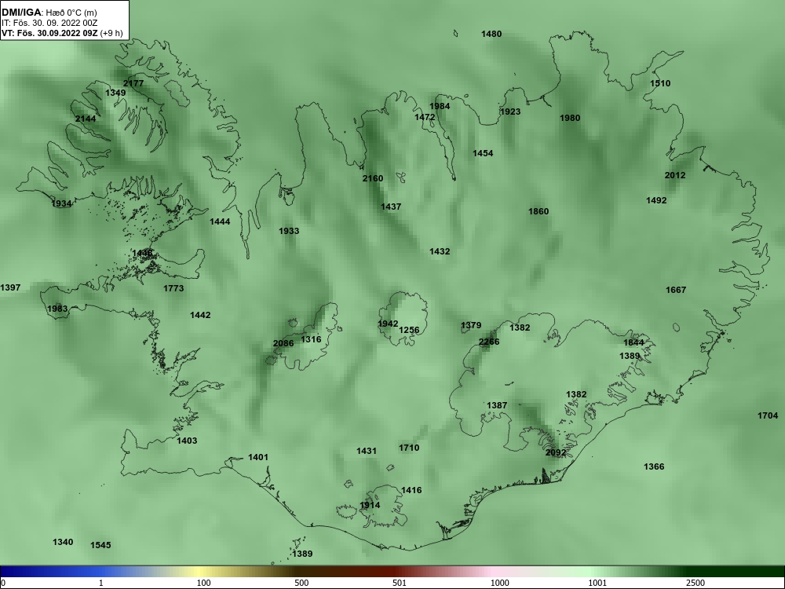Select the ocean value 1545
The width and height of the screenshot is (785, 589).
pos(100,546)
